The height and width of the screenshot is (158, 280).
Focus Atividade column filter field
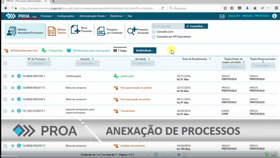point(143,64)
